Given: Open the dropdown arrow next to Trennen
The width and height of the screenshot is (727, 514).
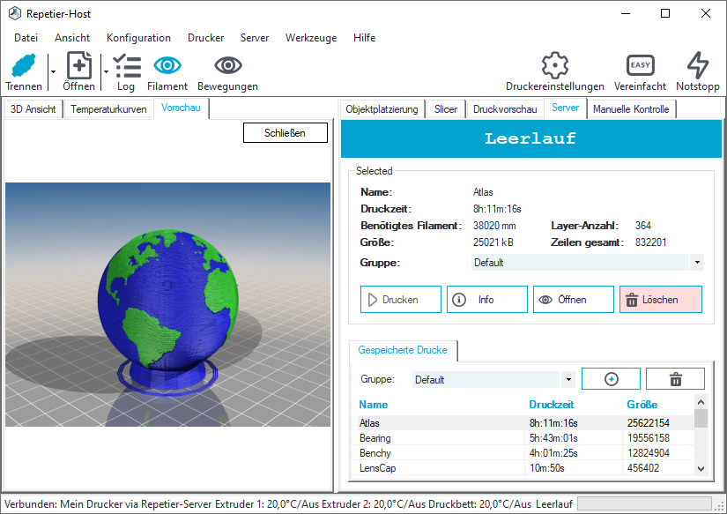Looking at the screenshot, I should [x=54, y=71].
